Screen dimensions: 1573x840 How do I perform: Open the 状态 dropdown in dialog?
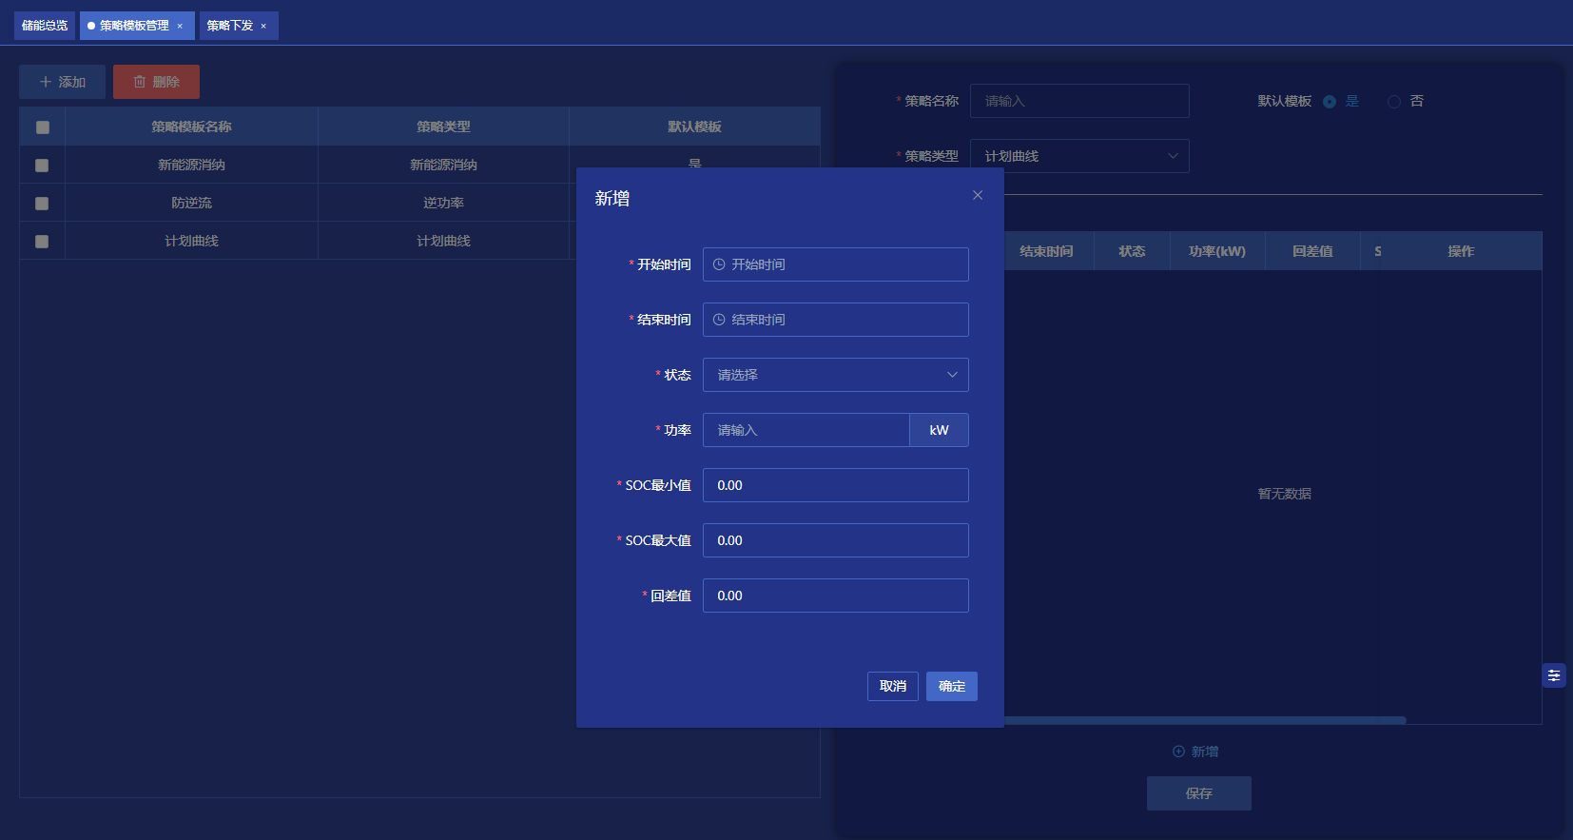pyautogui.click(x=835, y=375)
